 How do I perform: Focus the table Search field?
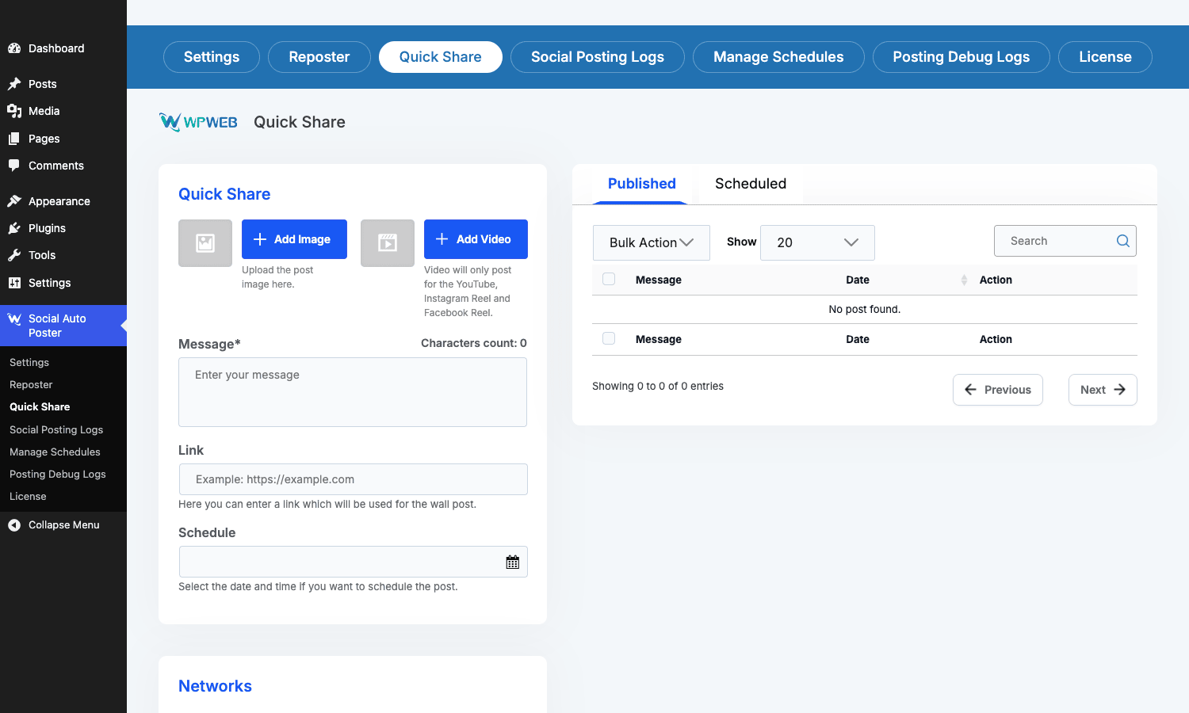click(x=1065, y=241)
